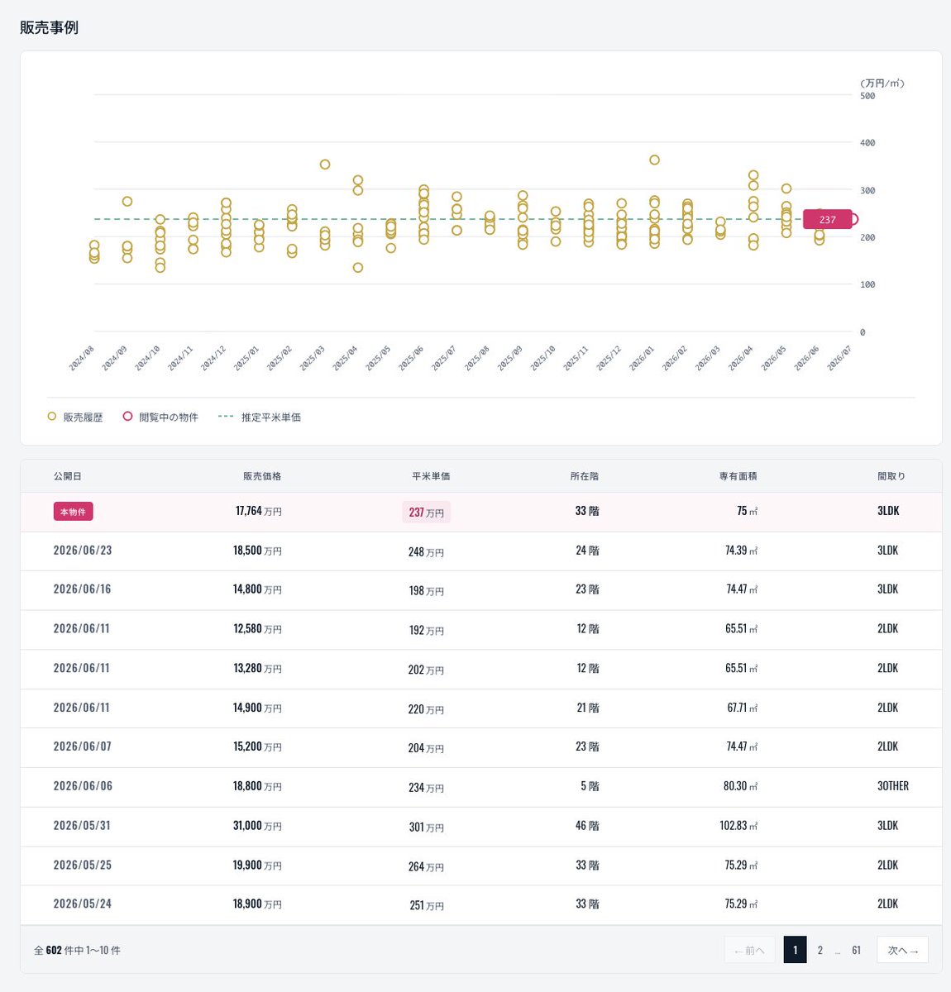The width and height of the screenshot is (951, 992).
Task: Click the ←前へ previous page button
Action: [x=749, y=951]
